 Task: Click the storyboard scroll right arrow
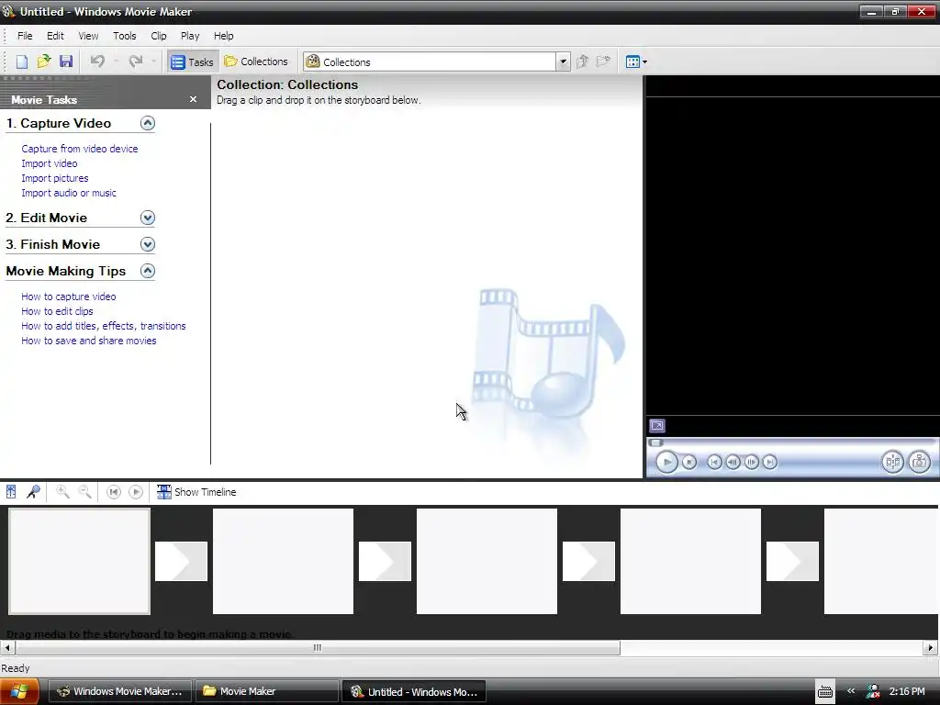point(931,647)
